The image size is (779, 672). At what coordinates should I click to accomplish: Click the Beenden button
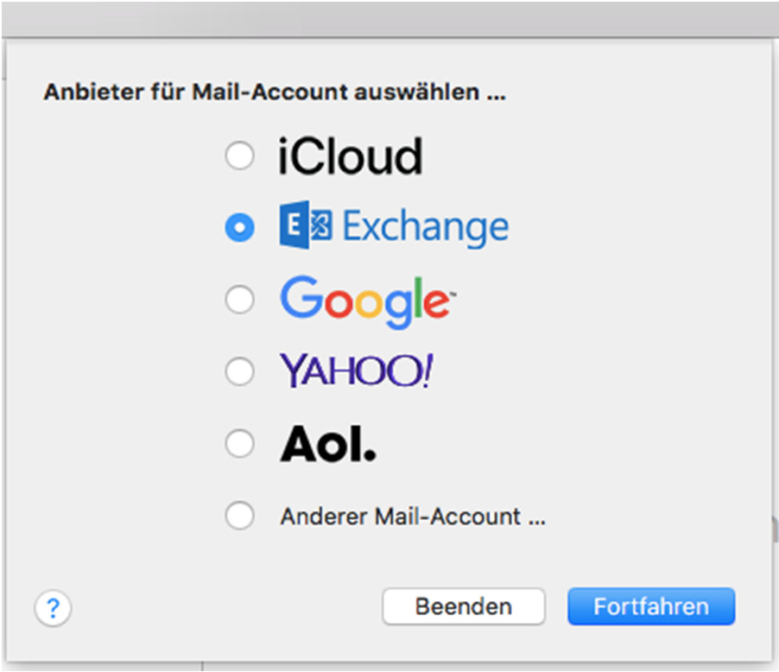(x=464, y=606)
